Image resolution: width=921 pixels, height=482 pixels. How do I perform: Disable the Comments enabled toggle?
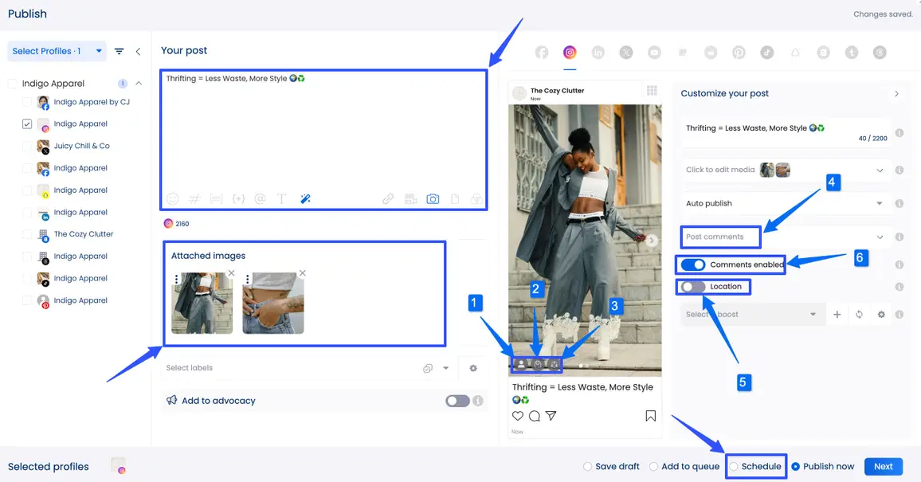click(693, 265)
